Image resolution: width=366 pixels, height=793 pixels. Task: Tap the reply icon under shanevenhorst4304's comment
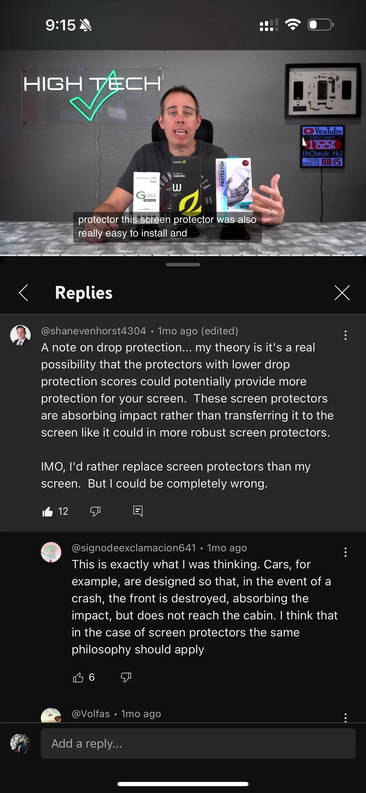(138, 511)
